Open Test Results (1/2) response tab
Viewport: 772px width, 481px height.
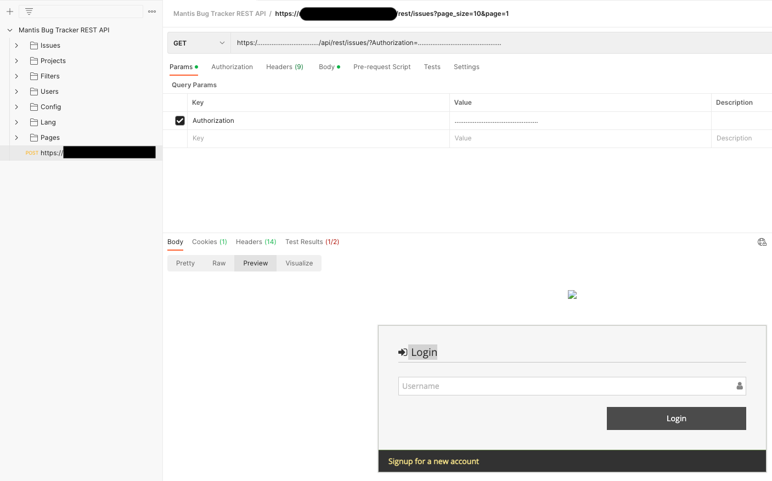pyautogui.click(x=312, y=242)
